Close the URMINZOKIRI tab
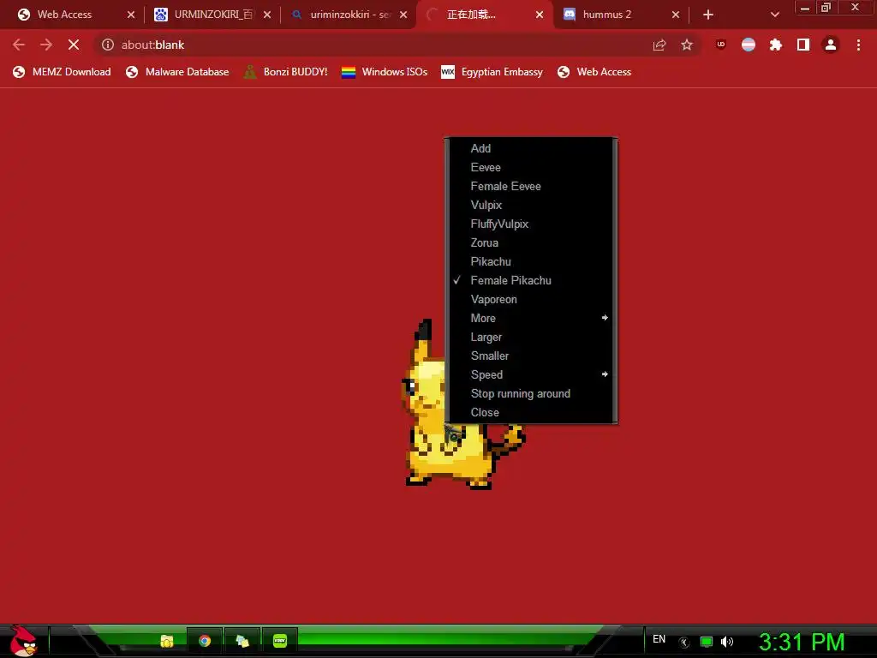 (x=267, y=15)
